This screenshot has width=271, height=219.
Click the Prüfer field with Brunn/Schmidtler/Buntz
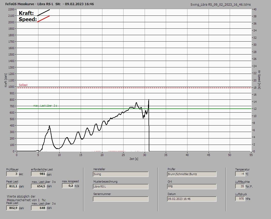pos(192,174)
